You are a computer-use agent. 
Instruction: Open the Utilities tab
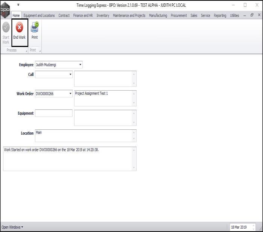pyautogui.click(x=234, y=15)
